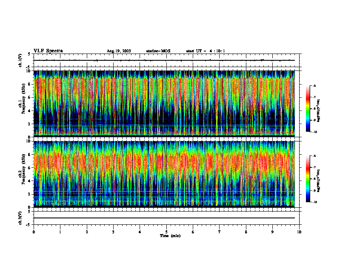Click the ch.2 spectrogram color scale bar
Screen dimensions: 337x260
coord(308,179)
